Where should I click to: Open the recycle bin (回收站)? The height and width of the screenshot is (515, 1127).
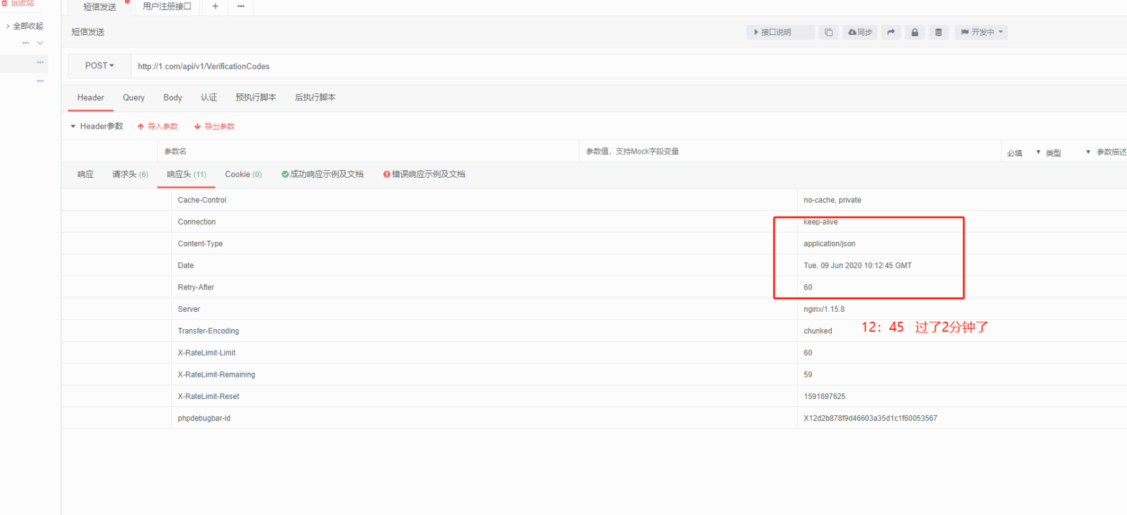18,3
